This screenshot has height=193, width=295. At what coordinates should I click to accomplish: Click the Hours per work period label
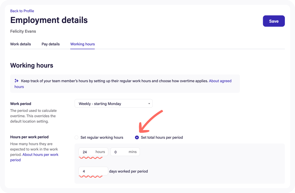pyautogui.click(x=29, y=137)
